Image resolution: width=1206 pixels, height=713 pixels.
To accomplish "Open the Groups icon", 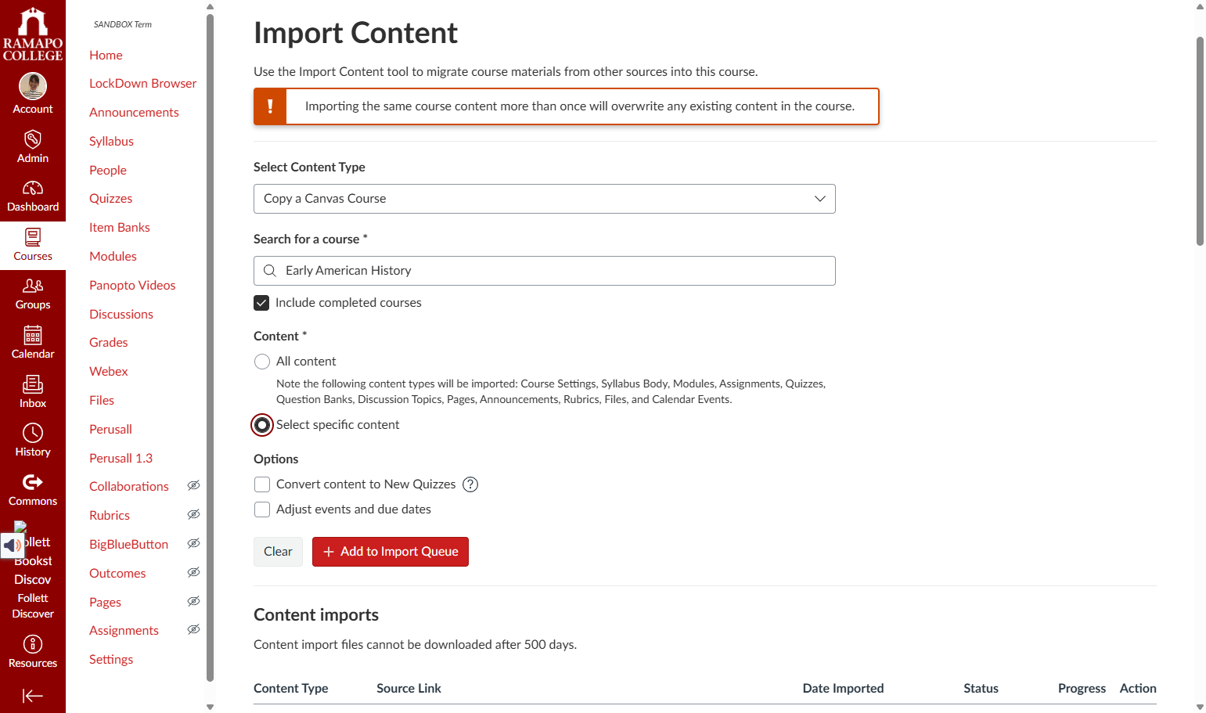I will (33, 286).
